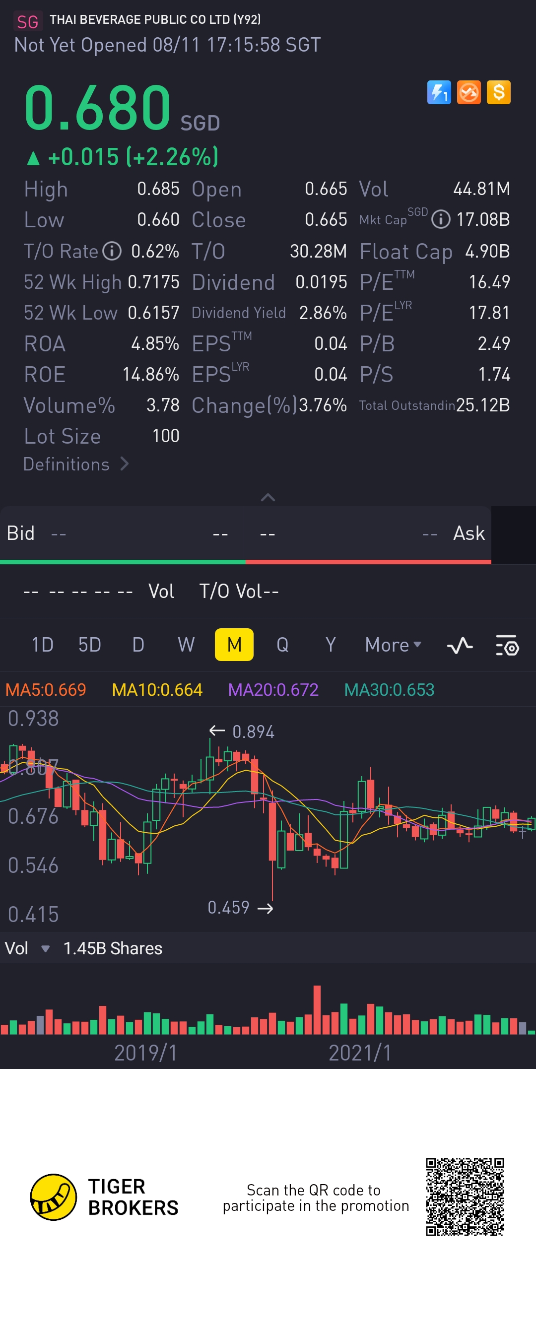Tap the Scan the QR code promotion text

click(x=316, y=1198)
